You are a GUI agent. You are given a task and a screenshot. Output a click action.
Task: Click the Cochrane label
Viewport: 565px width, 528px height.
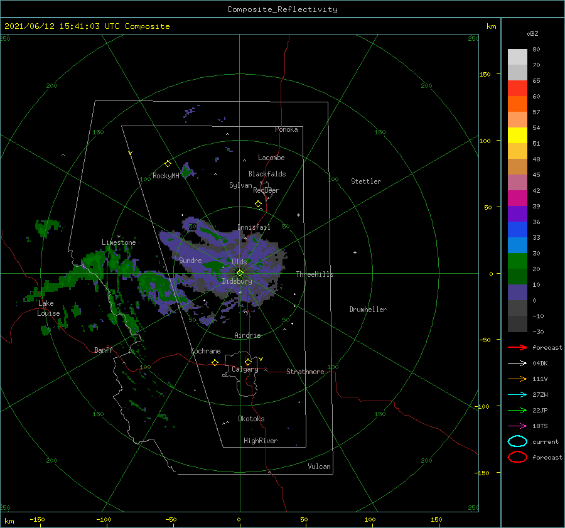coord(205,351)
